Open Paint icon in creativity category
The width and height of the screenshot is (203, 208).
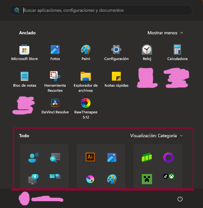[x=112, y=179]
